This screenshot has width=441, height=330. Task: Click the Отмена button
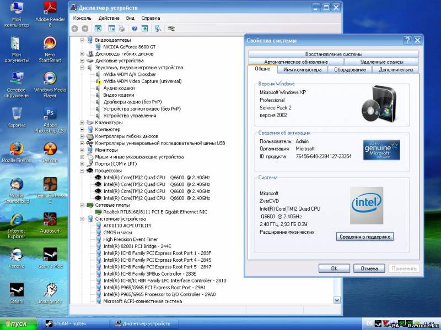coord(369,268)
